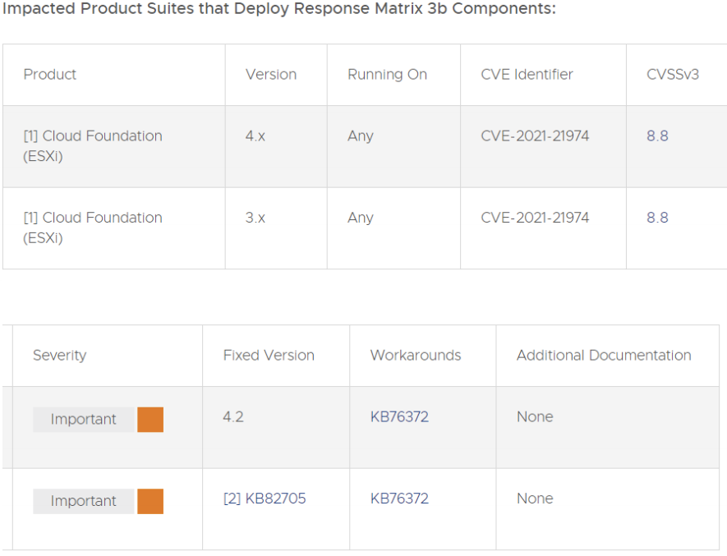Select the Cloud Foundation (ESXi) cell for 4.x
Screen dimensions: 727x556
pos(114,146)
